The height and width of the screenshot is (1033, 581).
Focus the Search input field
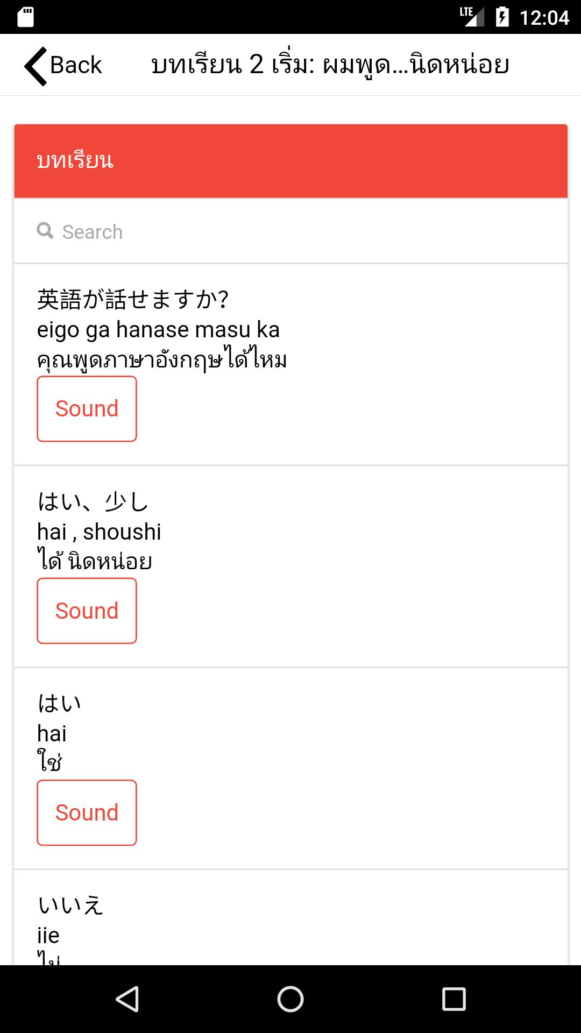tap(290, 231)
